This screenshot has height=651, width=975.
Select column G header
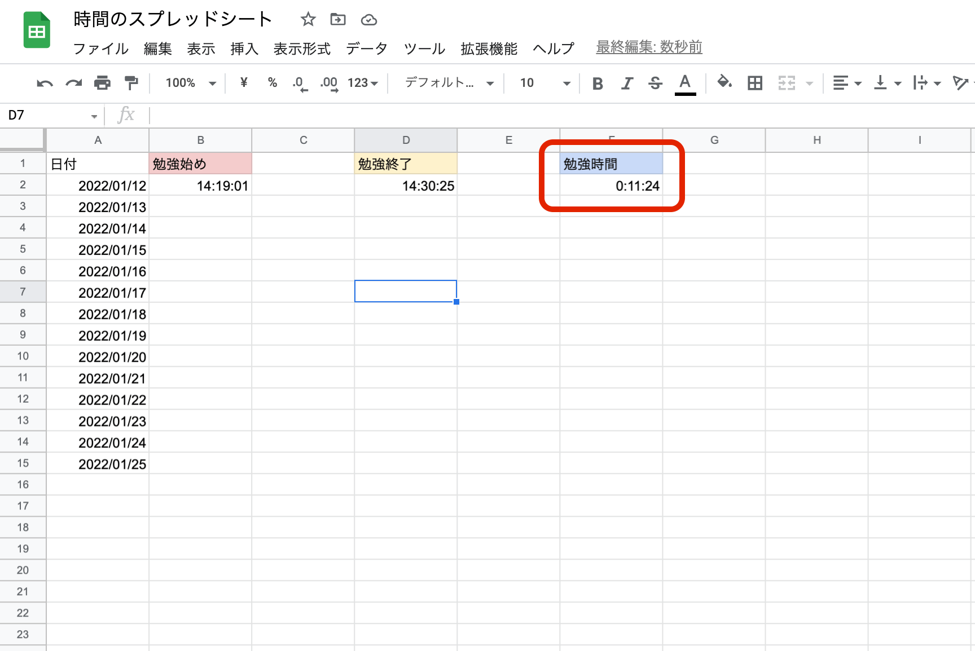click(714, 140)
